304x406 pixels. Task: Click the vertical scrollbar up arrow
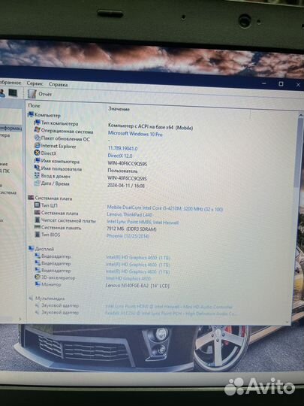click(x=300, y=116)
